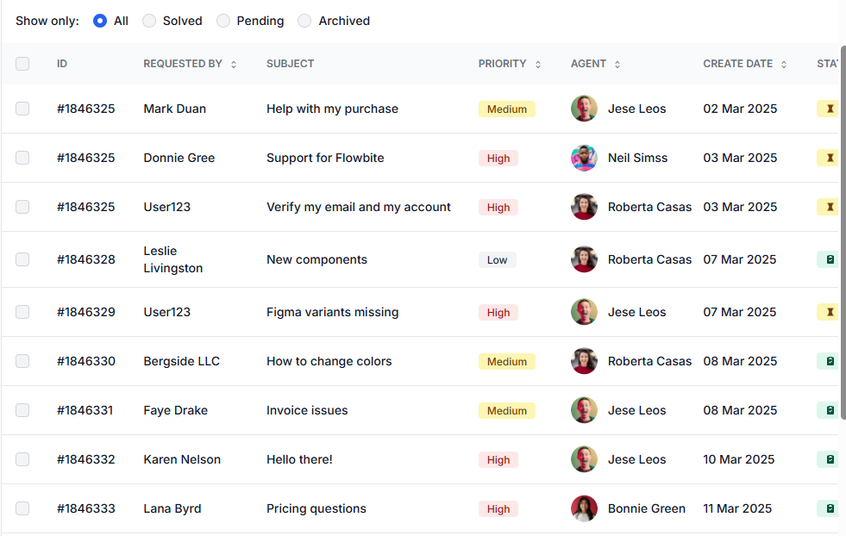The height and width of the screenshot is (536, 846).
Task: Click Roberta Casas's avatar on the How to change colors row
Action: (584, 361)
